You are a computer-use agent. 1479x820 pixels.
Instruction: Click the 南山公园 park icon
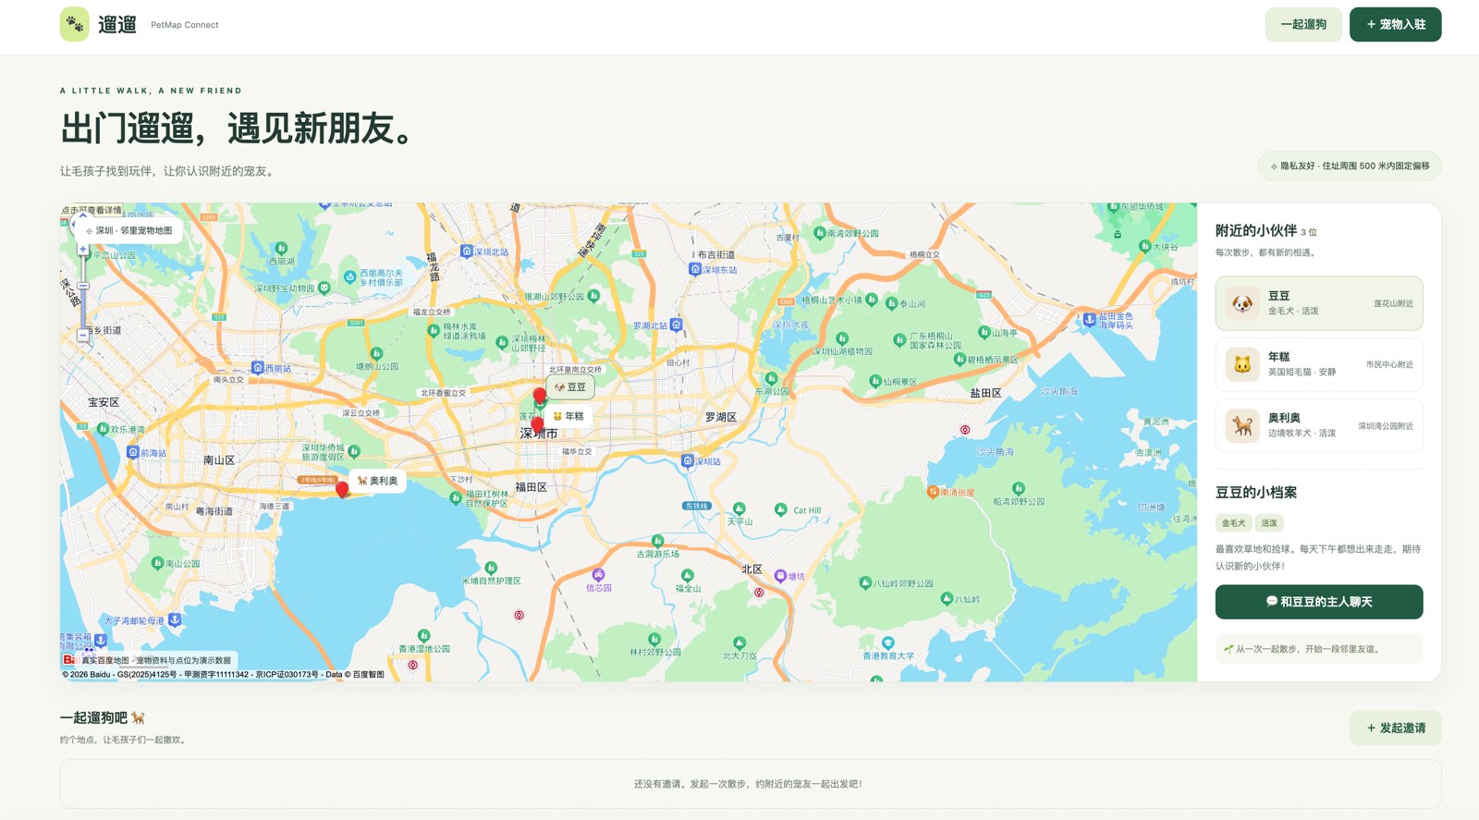pos(157,562)
